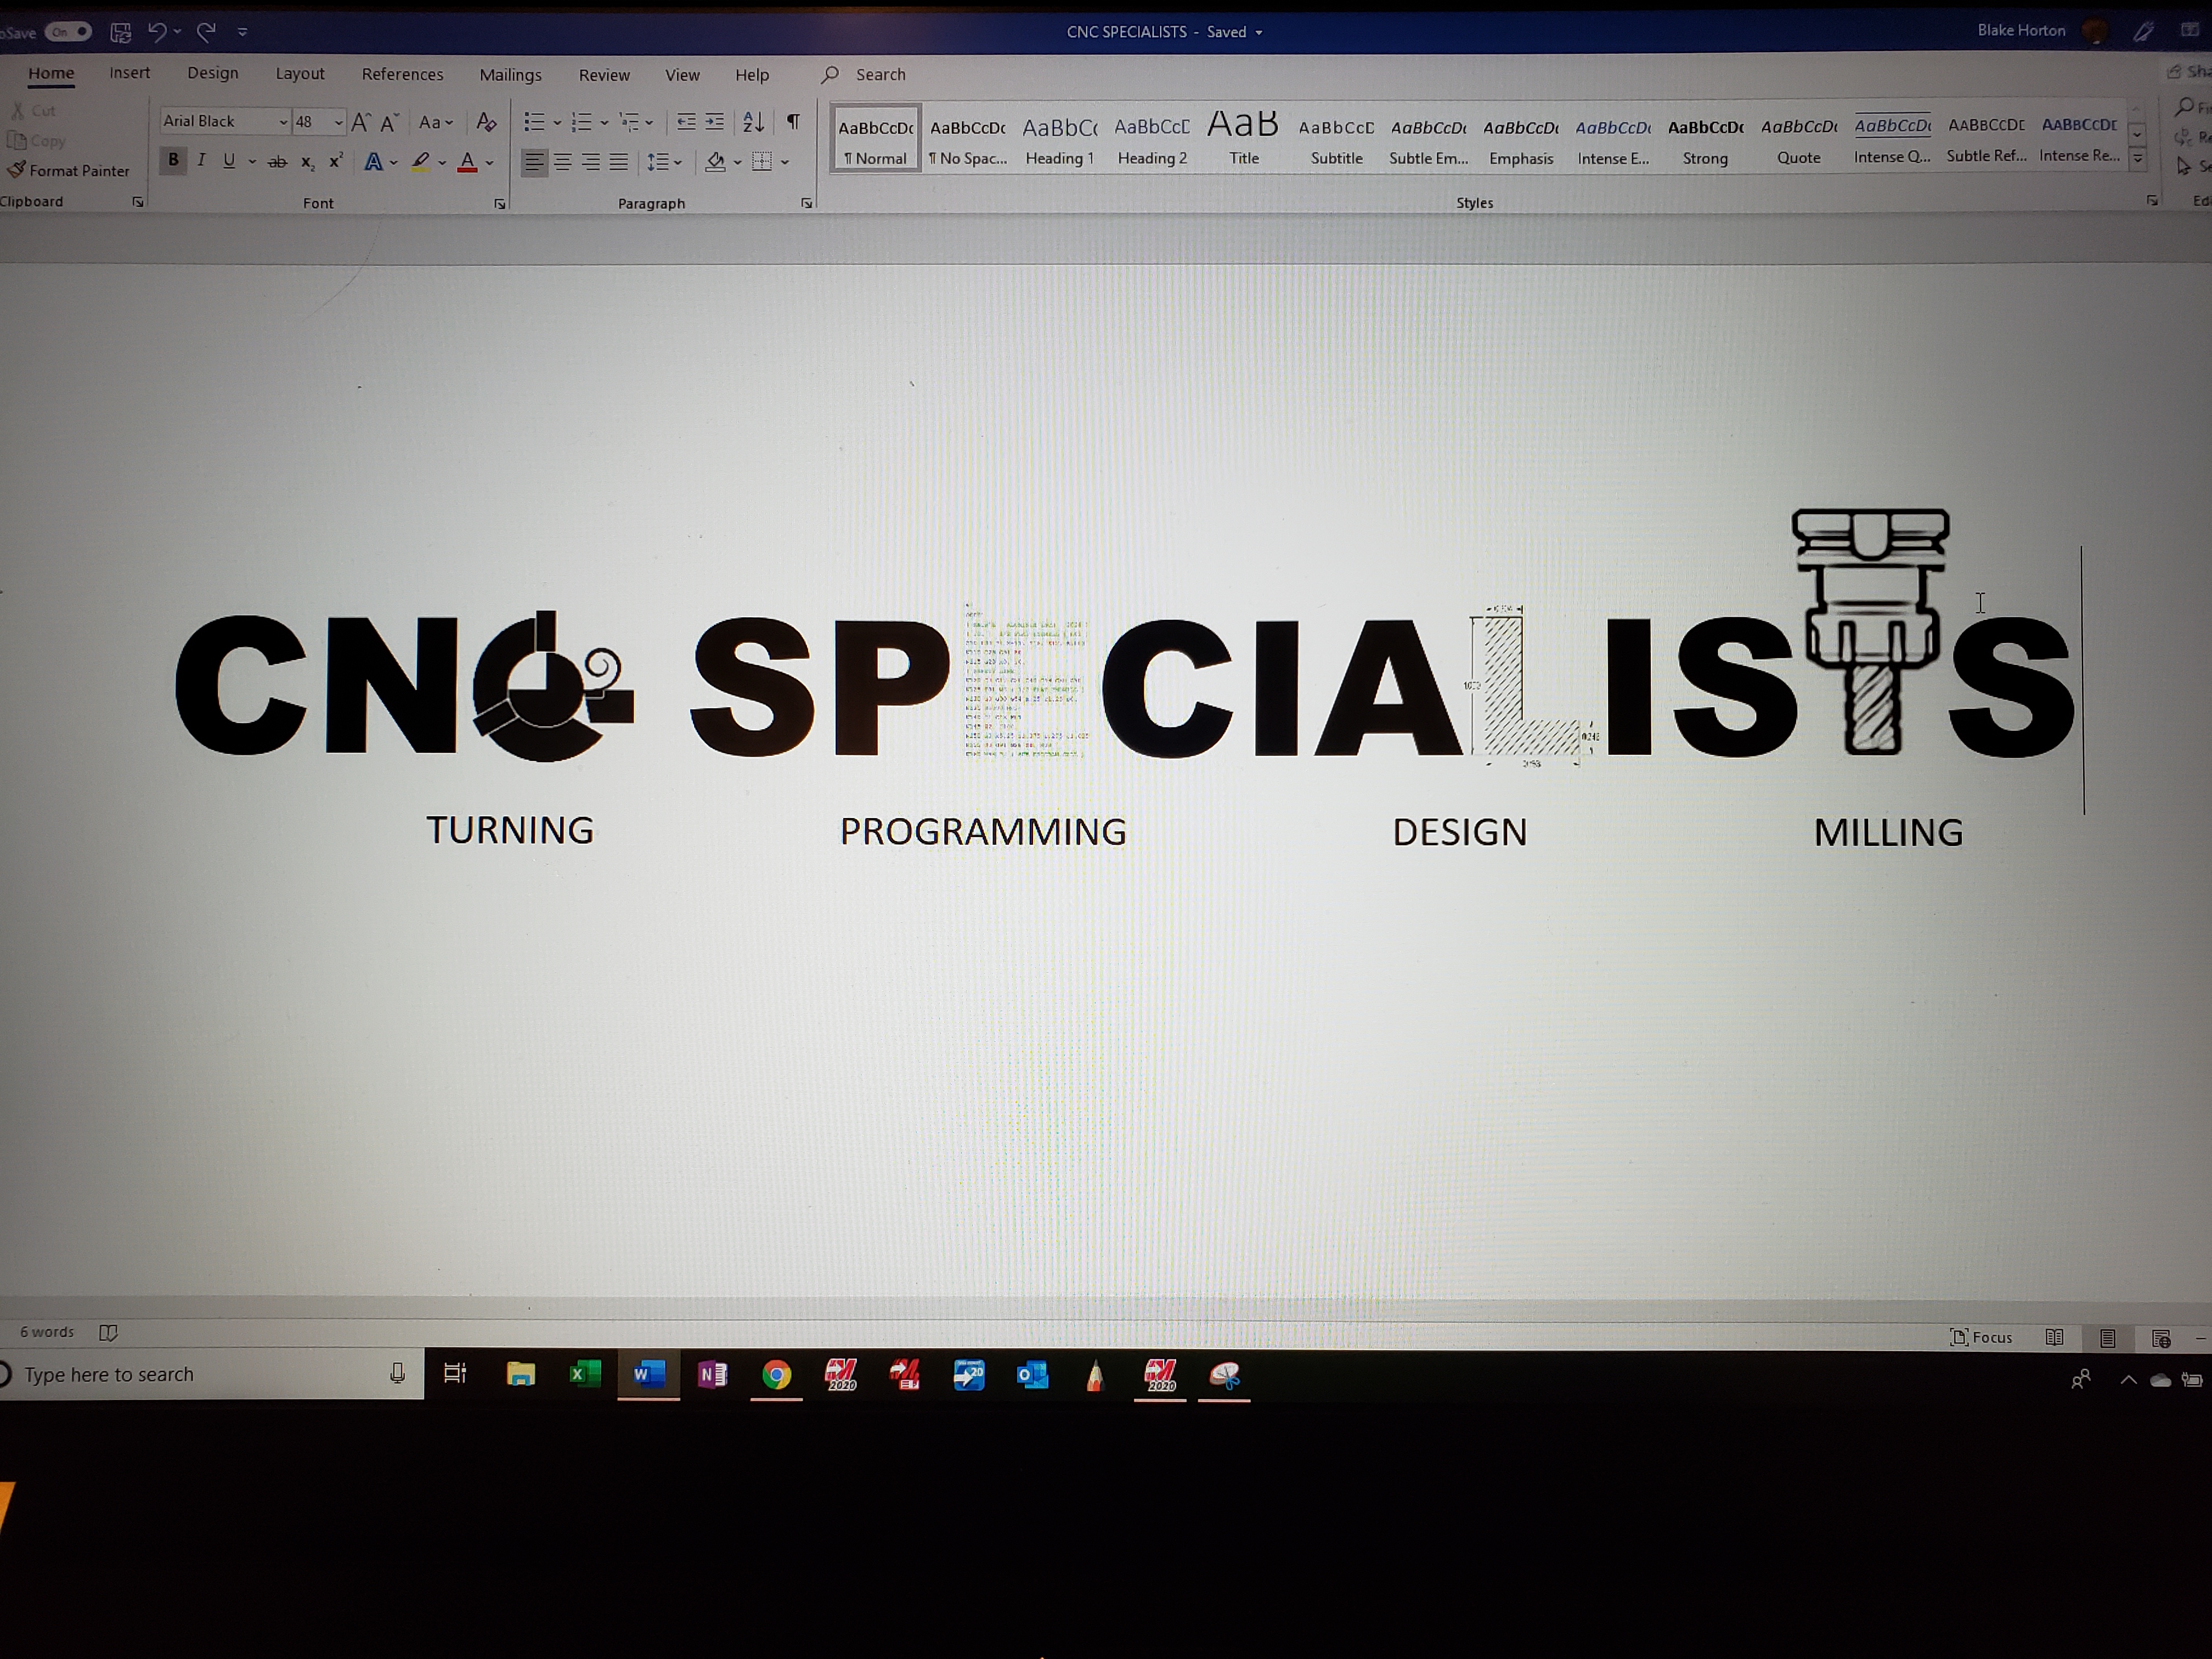Viewport: 2212px width, 1659px height.
Task: Center align the paragraph text
Action: point(563,162)
